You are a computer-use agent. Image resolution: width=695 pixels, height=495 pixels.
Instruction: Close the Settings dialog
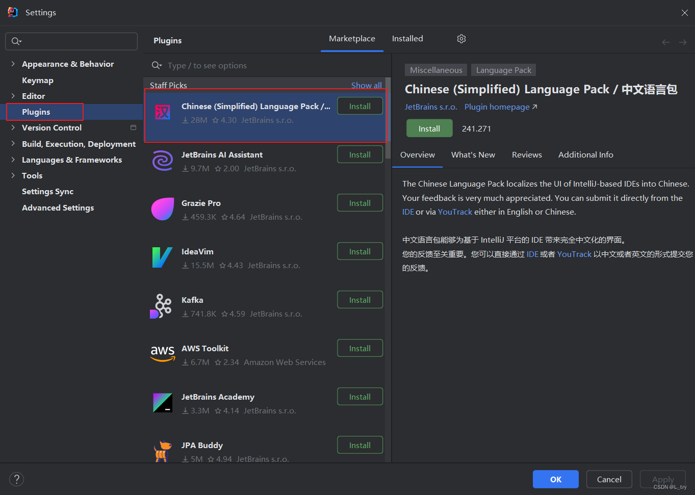[684, 13]
